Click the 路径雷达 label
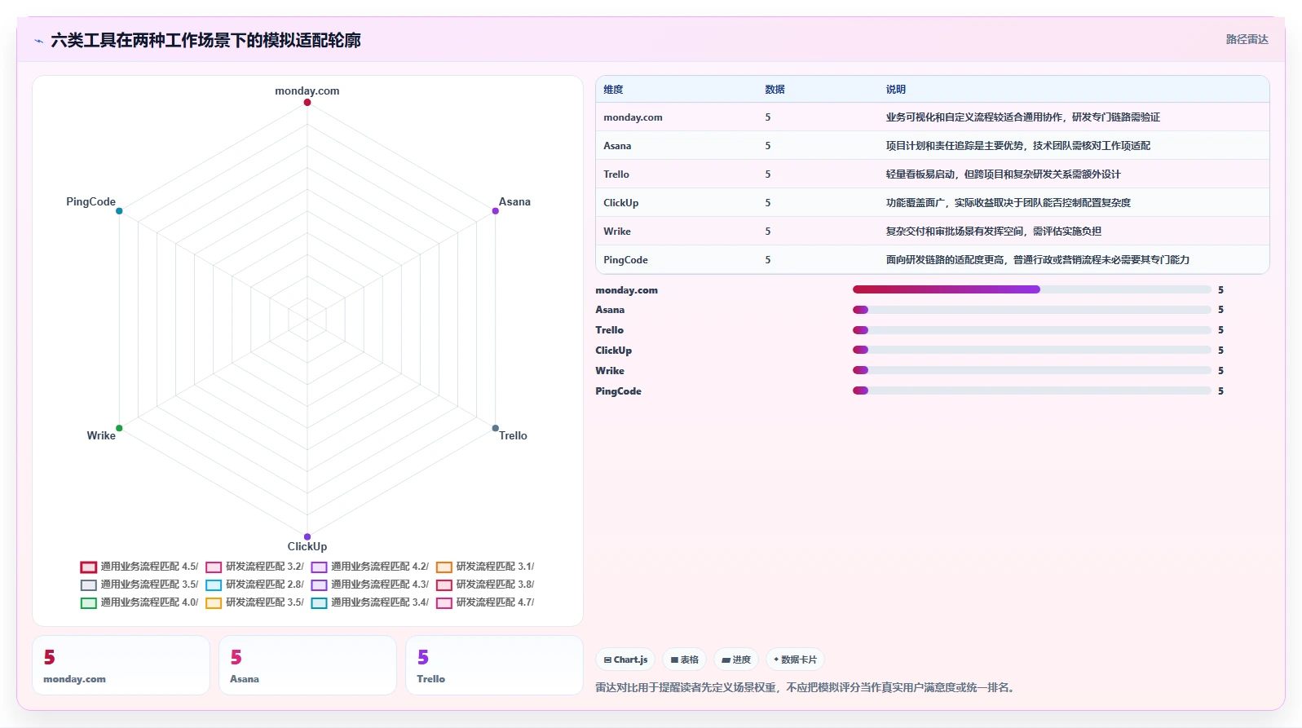 click(1247, 39)
